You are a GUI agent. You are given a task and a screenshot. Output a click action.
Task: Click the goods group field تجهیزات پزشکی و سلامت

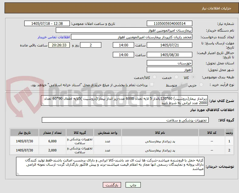click(125, 120)
